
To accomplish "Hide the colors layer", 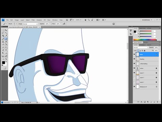I will pos(134,68).
